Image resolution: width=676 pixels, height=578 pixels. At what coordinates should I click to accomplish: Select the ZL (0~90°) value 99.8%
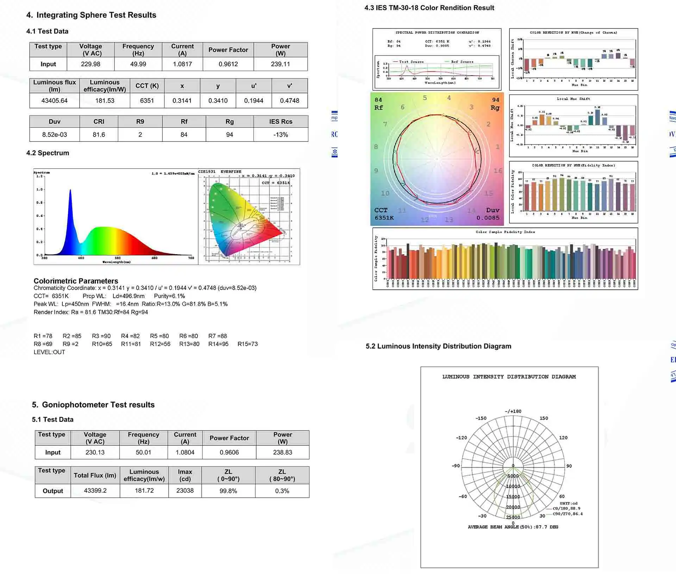point(228,491)
